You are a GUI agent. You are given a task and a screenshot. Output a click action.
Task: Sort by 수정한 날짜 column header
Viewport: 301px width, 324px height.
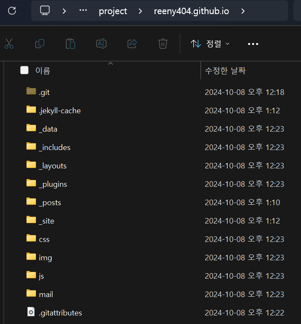click(x=225, y=71)
